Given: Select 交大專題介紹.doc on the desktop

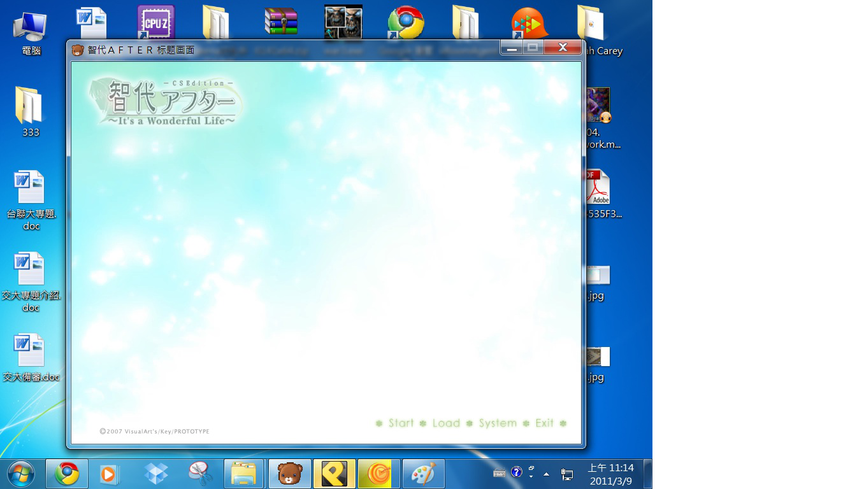Looking at the screenshot, I should [x=31, y=281].
